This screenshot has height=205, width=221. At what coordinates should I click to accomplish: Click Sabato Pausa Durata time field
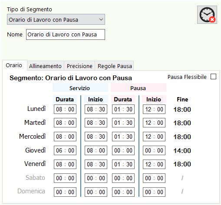point(123,178)
